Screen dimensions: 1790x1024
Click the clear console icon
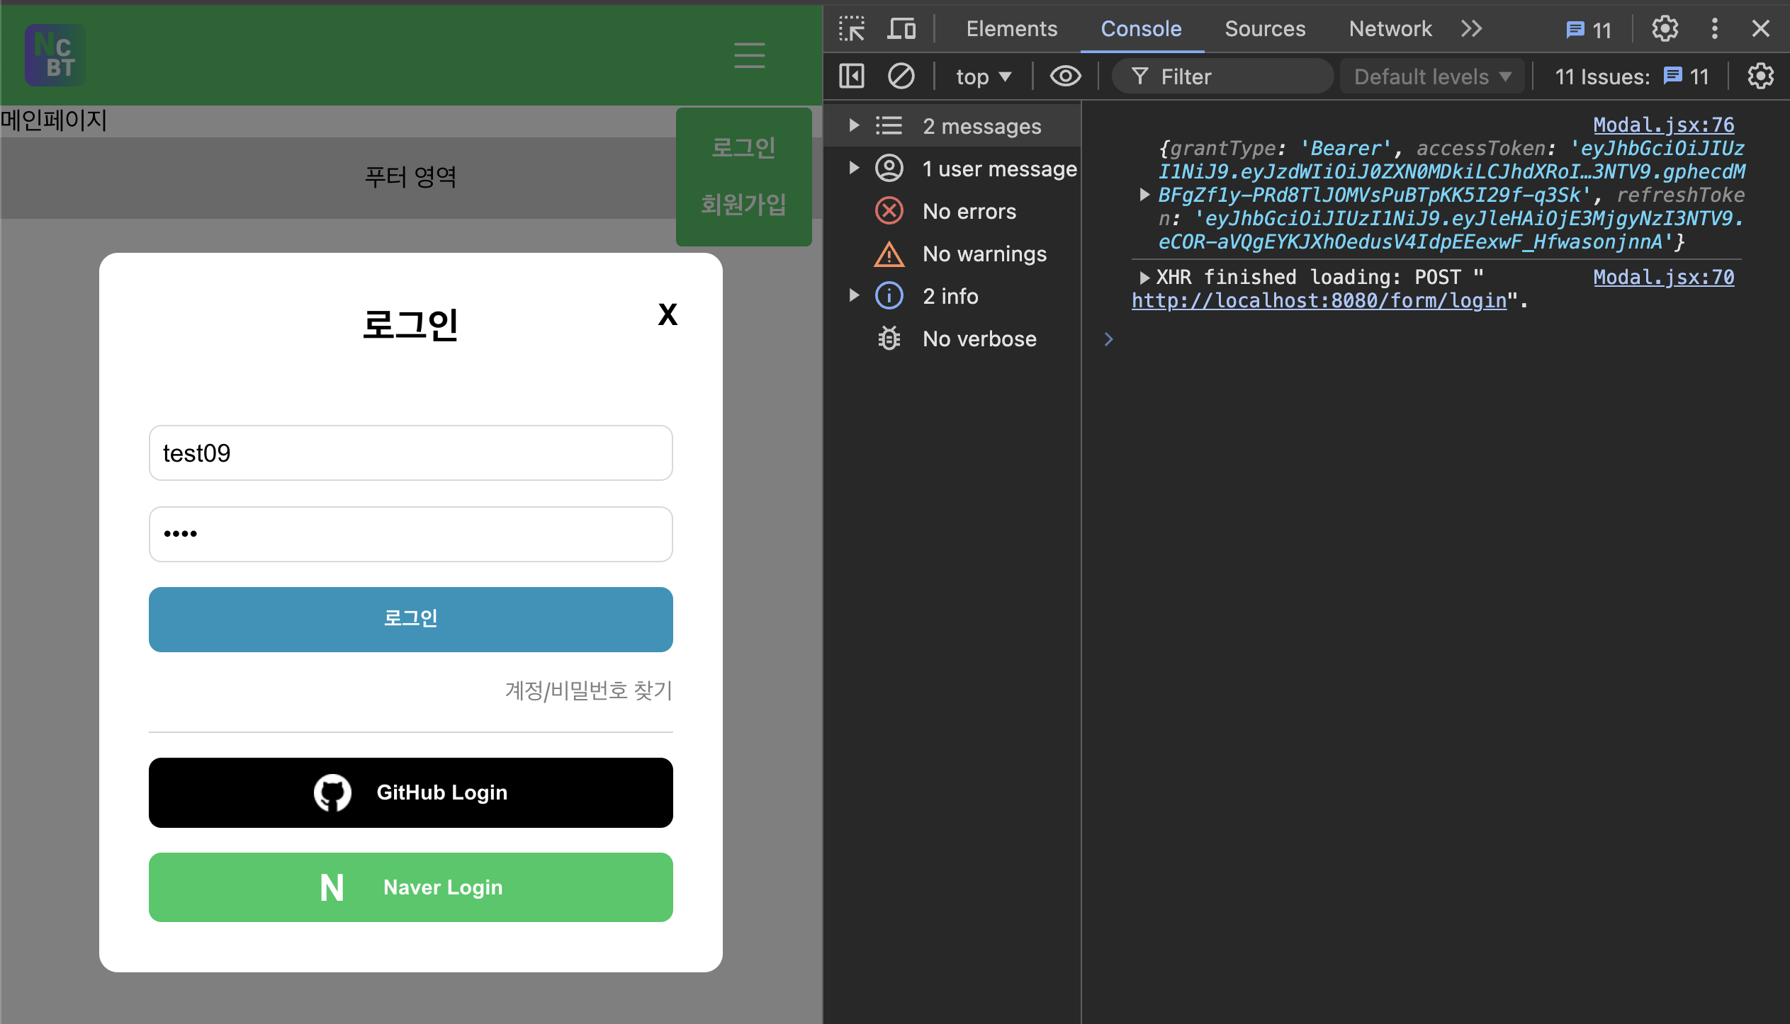click(901, 76)
